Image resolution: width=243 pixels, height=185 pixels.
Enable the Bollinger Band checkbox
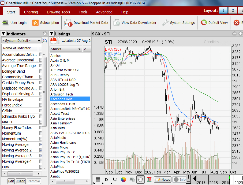click(x=41, y=71)
